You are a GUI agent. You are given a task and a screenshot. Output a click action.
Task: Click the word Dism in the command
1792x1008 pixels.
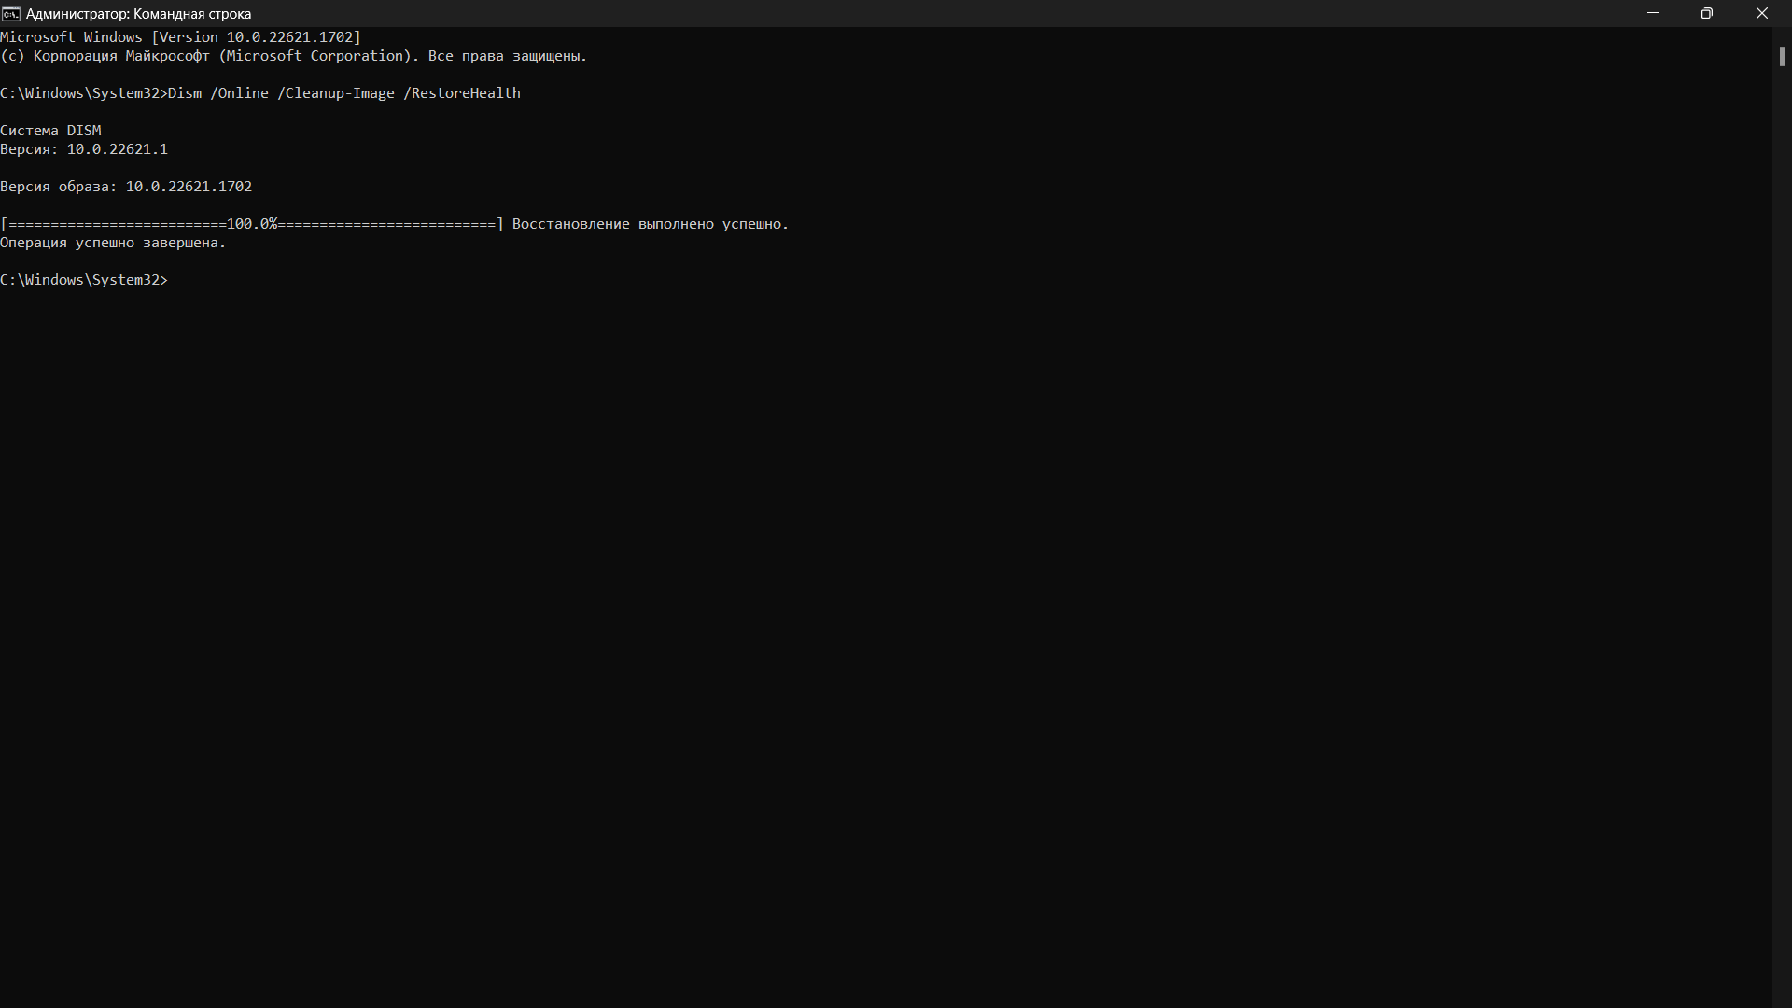tap(185, 93)
